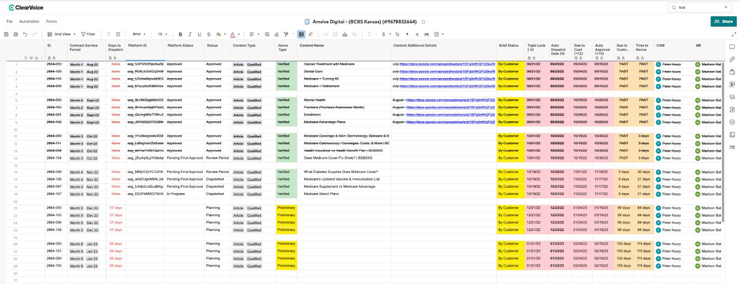Viewport: 739px width, 284px height.
Task: Click the Indent icon
Action: pyautogui.click(x=118, y=34)
